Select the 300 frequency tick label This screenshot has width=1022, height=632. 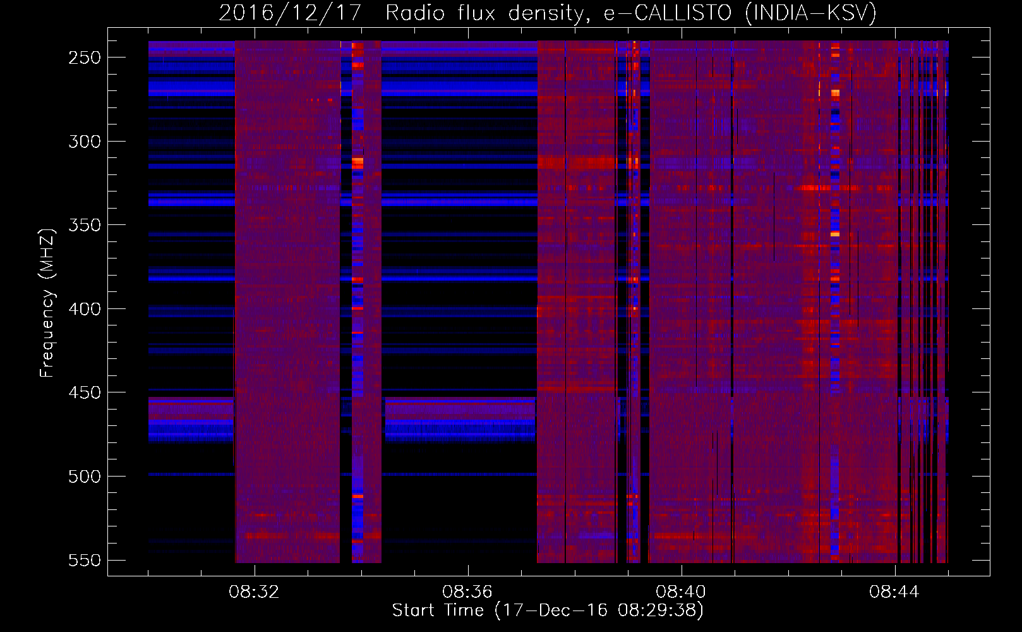(x=85, y=142)
